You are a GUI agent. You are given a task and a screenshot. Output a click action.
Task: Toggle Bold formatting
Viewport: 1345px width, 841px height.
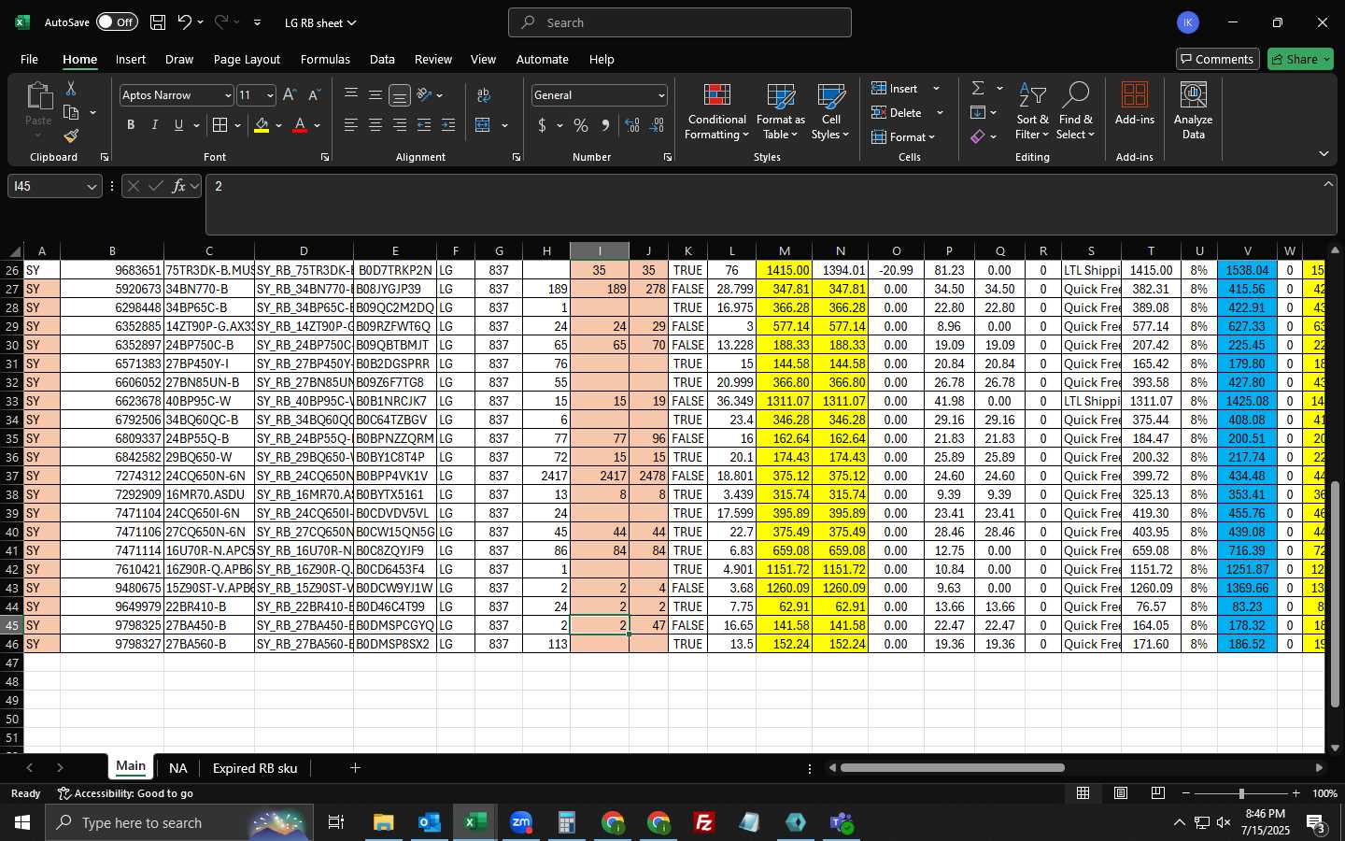click(131, 125)
